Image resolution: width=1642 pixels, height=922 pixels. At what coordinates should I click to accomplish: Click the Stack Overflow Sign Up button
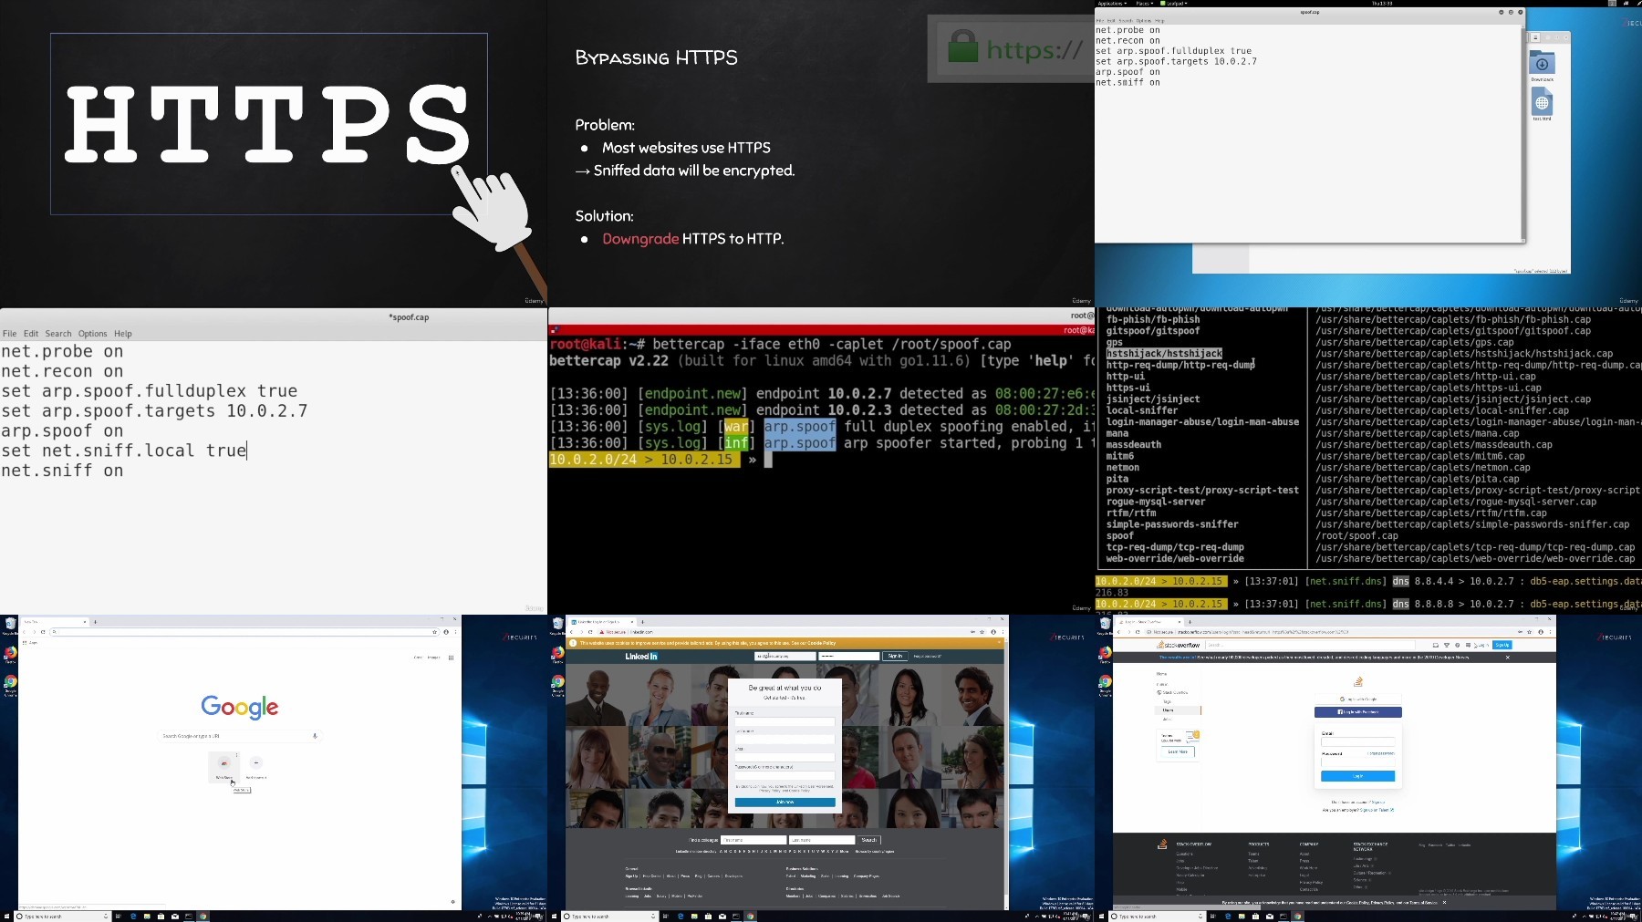point(1502,645)
